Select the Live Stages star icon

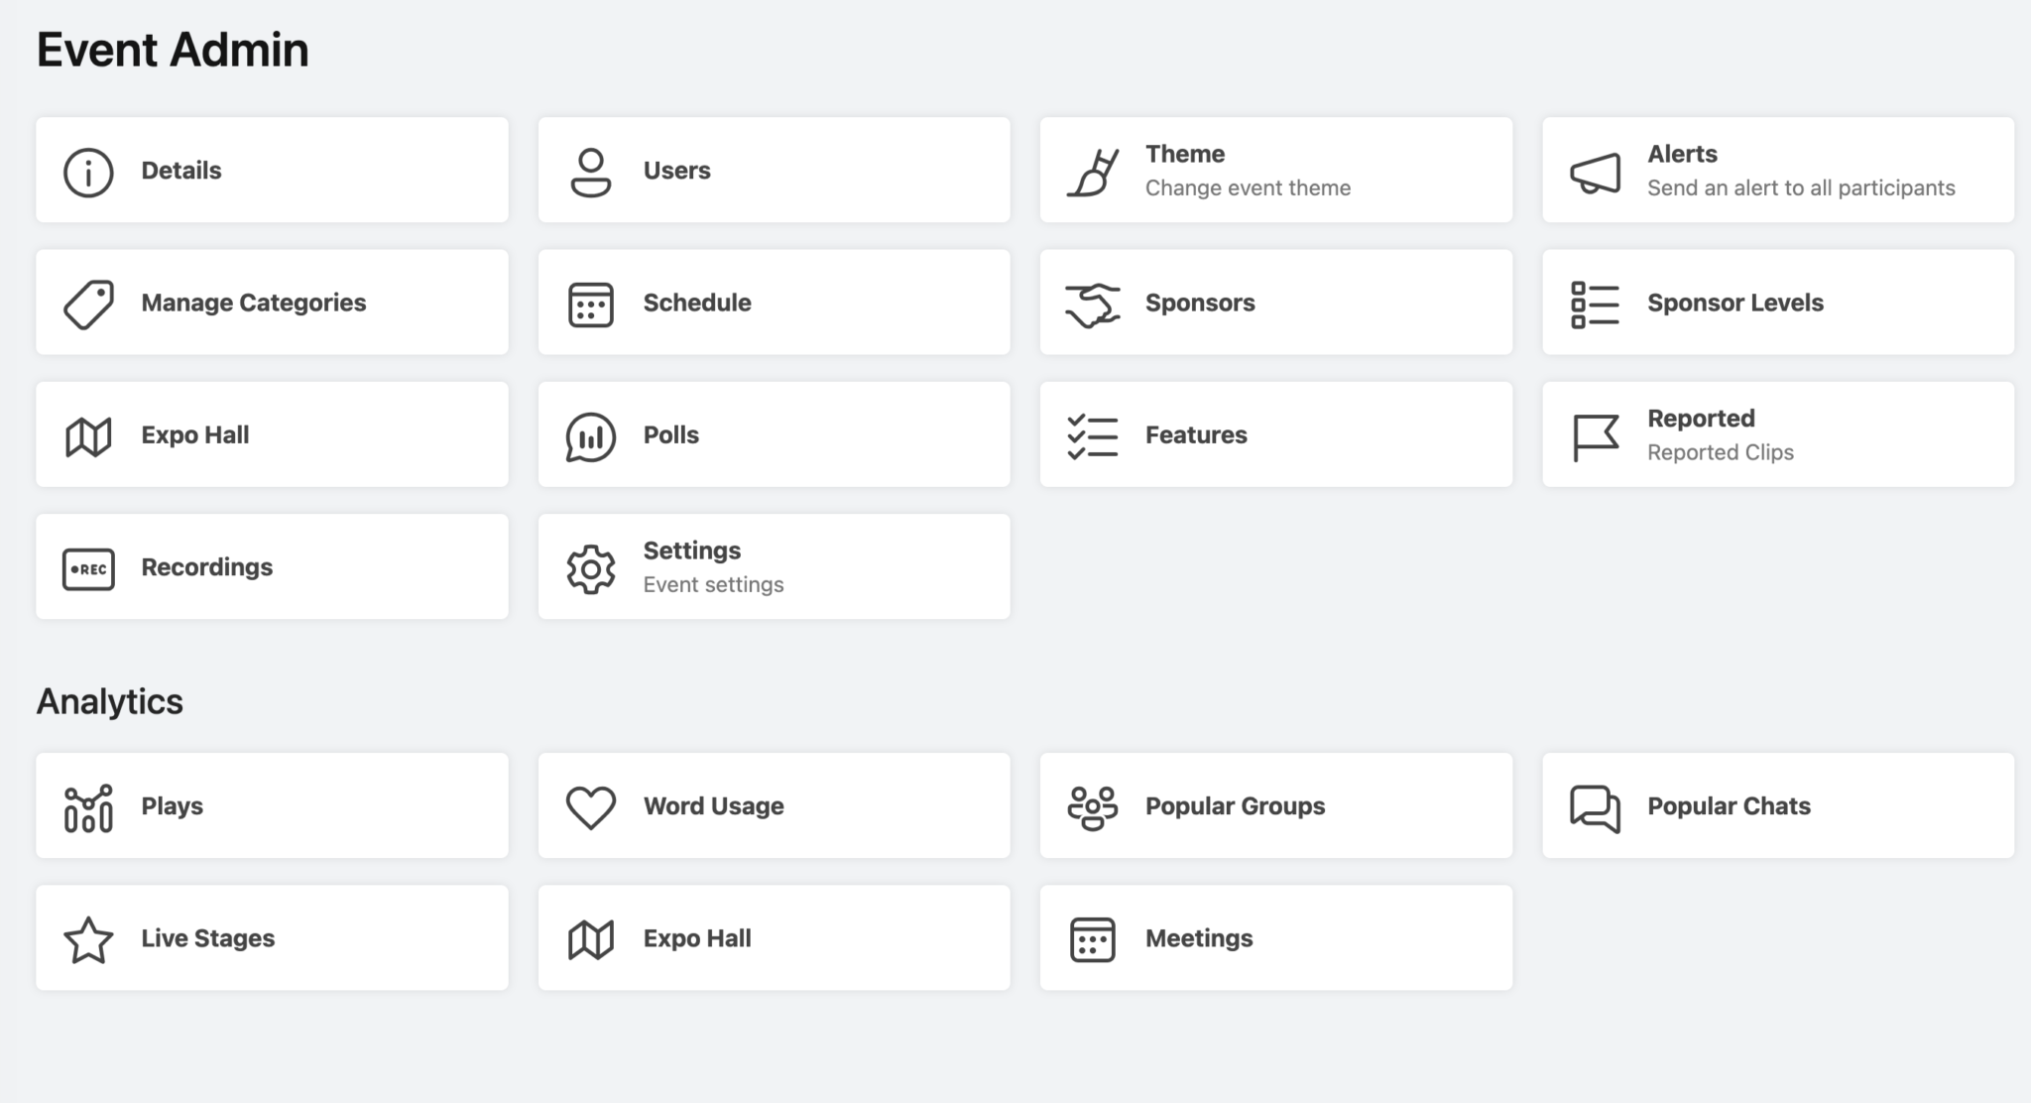(87, 937)
